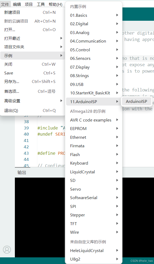The height and width of the screenshot is (264, 154).
Task: Choose 关闭 from the file menu
Action: click(x=32, y=64)
